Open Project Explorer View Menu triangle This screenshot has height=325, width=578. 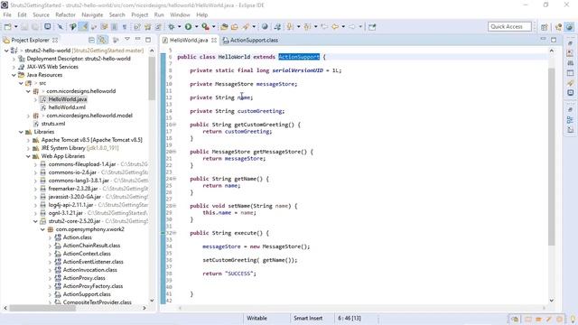(127, 39)
